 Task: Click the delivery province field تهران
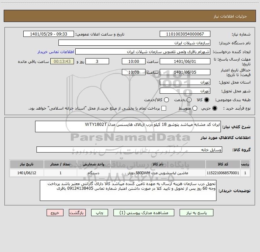click(185, 82)
